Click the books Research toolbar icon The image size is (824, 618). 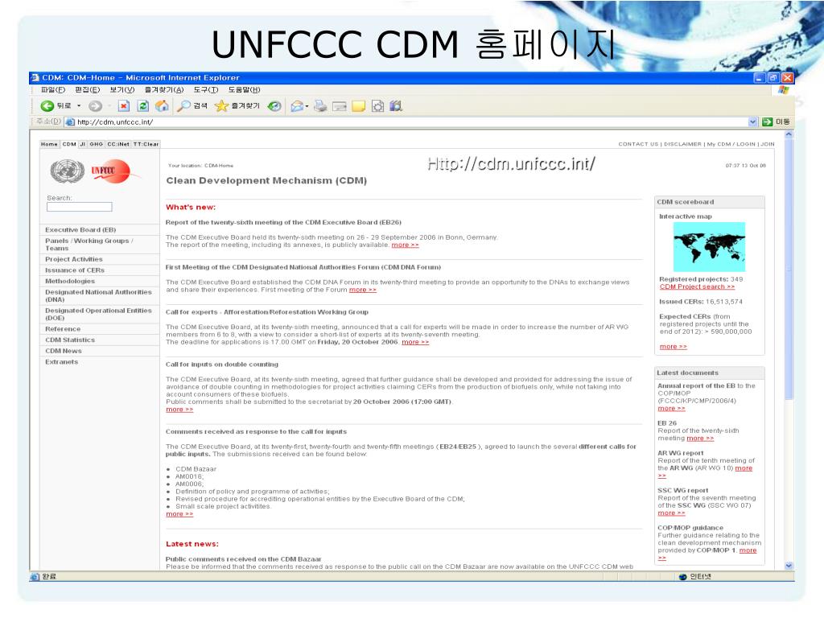(396, 106)
